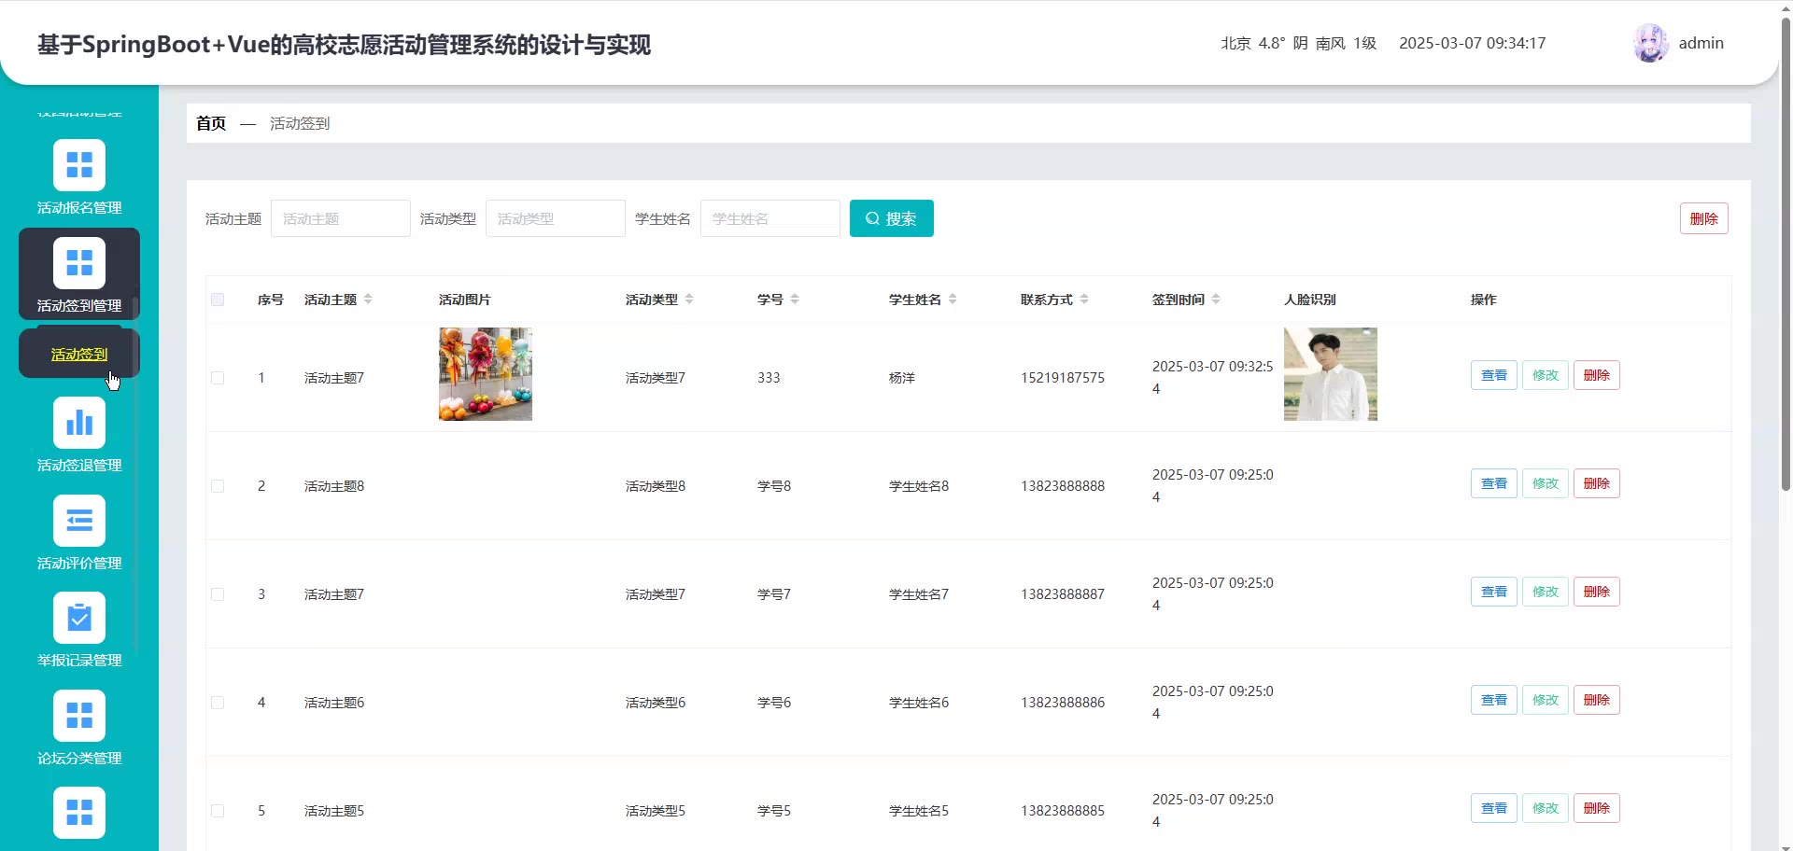Sort by 联系方式 column arrows

pos(1084,300)
